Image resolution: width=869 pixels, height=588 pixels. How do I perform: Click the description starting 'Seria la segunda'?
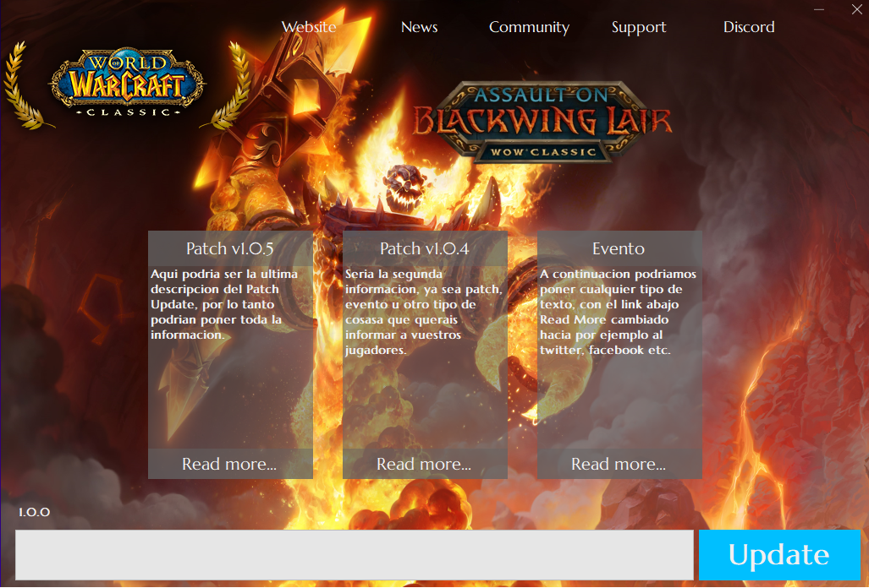424,312
